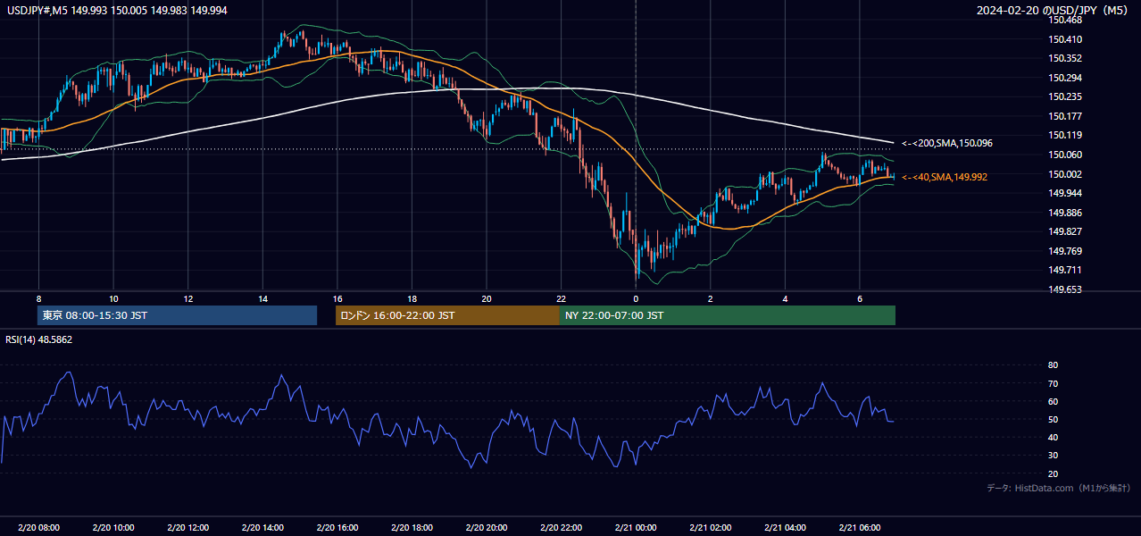1141x536 pixels.
Task: Select the NY 22:00-07:00 JST session bar
Action: tap(728, 315)
